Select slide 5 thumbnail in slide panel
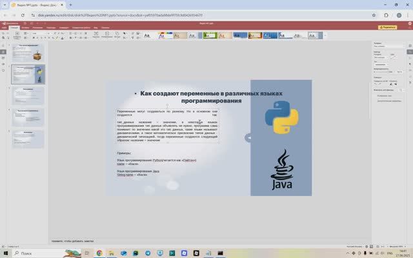 28,139
